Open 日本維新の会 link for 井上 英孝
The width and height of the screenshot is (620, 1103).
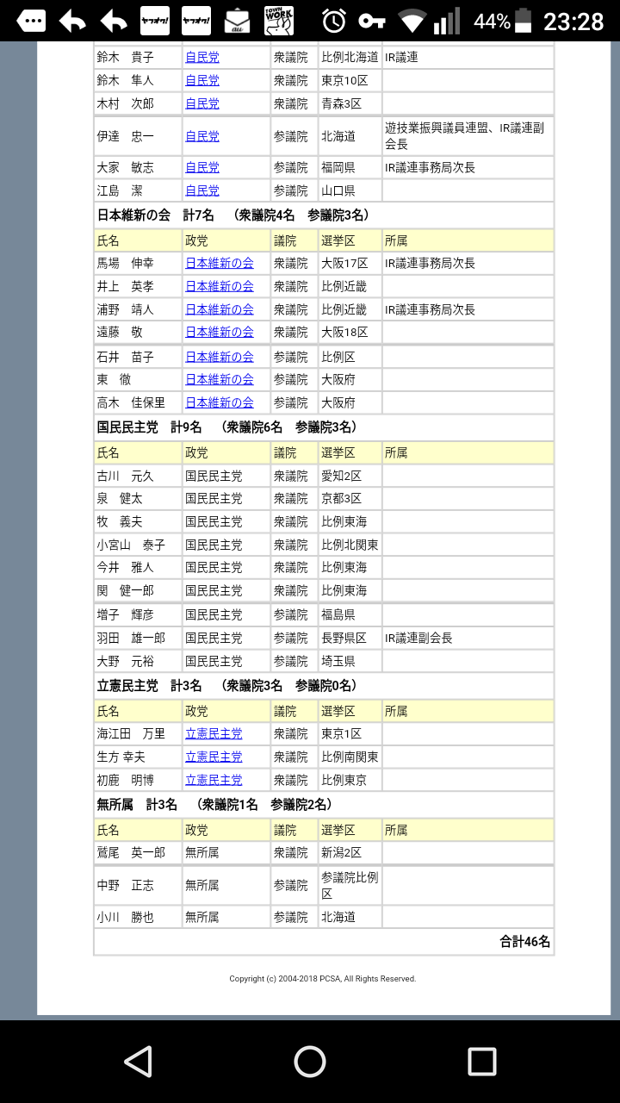(220, 287)
